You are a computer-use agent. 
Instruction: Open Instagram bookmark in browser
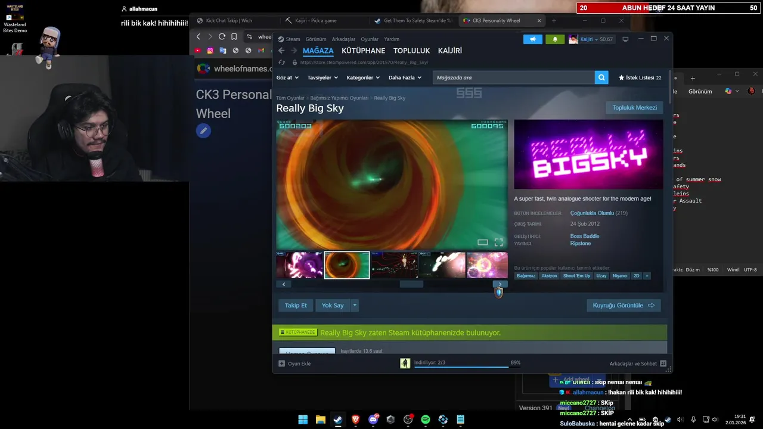[210, 51]
